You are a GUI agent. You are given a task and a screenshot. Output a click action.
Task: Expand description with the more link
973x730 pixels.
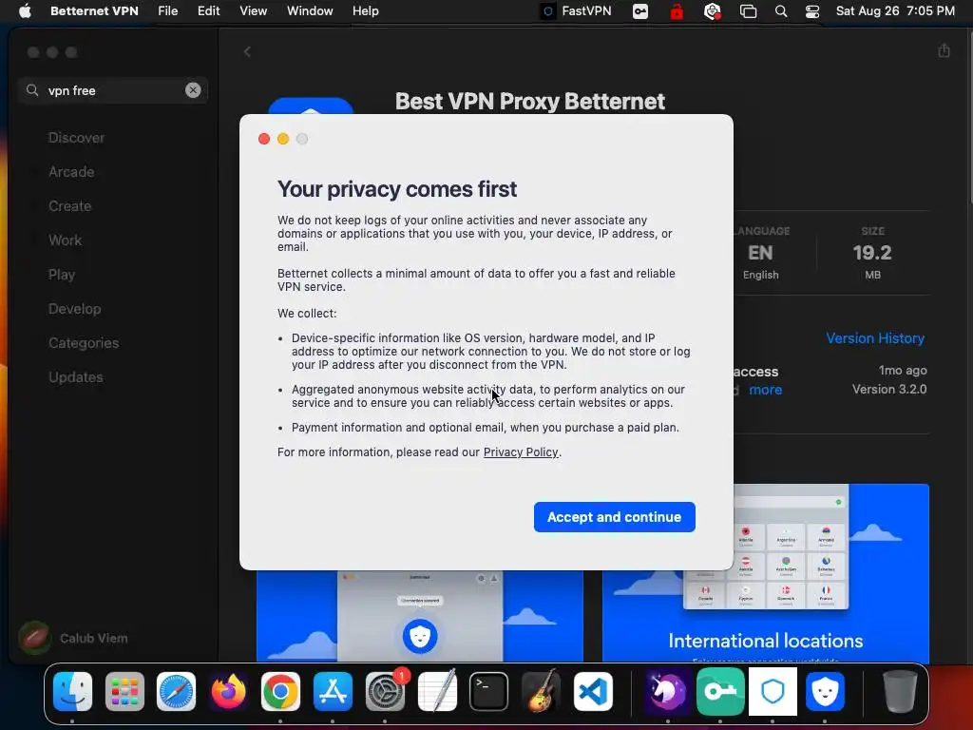pos(765,390)
